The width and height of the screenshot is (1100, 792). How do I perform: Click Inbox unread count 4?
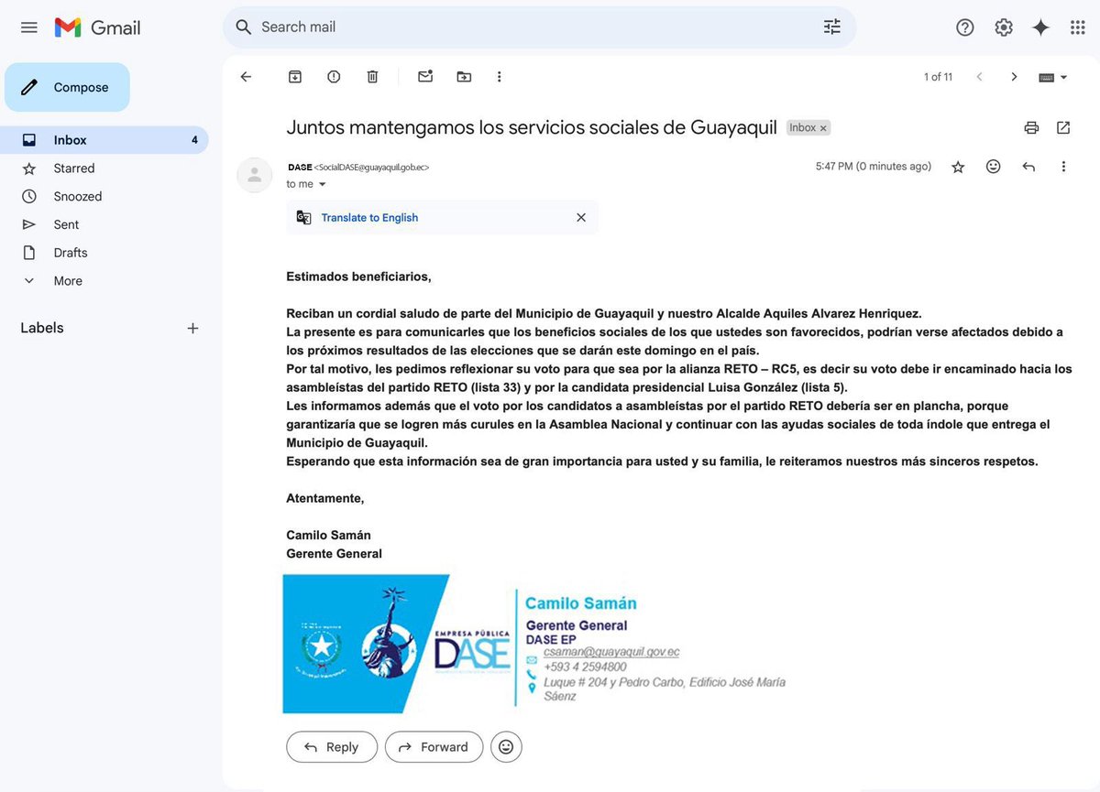[x=194, y=140]
